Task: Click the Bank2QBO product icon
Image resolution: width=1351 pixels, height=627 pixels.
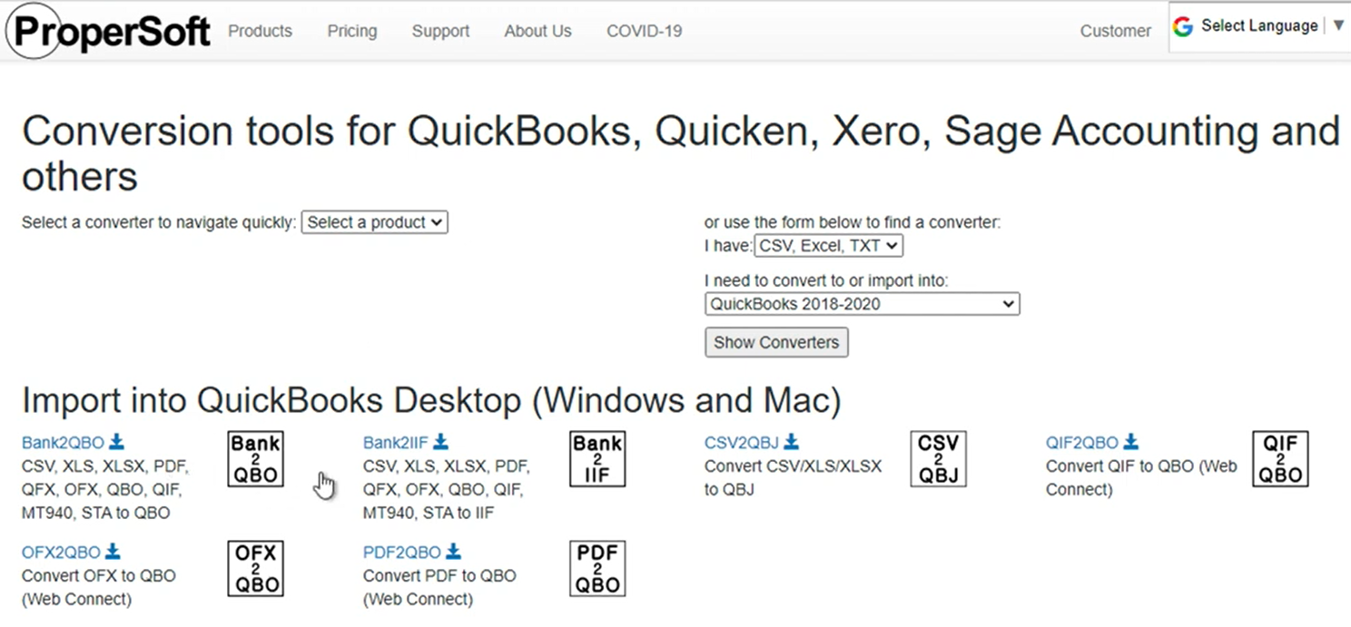Action: click(x=255, y=458)
